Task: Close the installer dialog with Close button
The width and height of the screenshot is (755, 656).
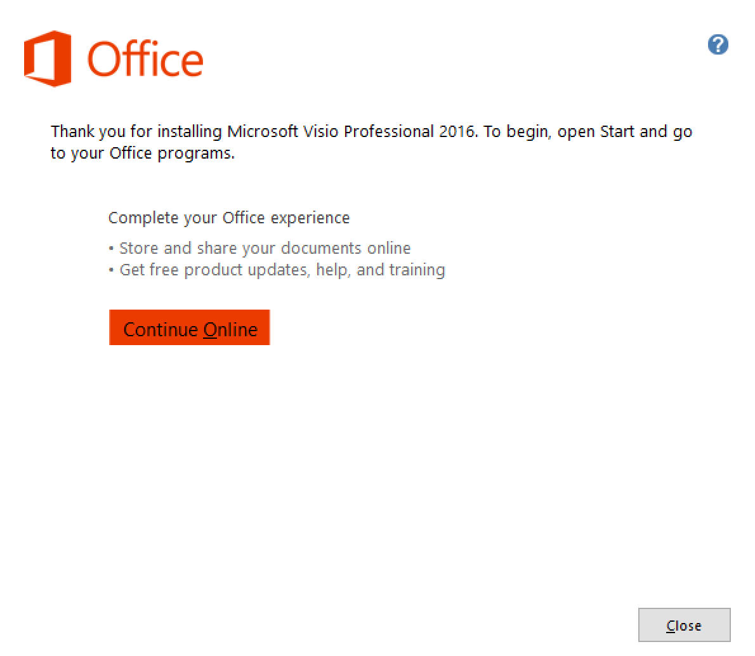Action: (684, 625)
